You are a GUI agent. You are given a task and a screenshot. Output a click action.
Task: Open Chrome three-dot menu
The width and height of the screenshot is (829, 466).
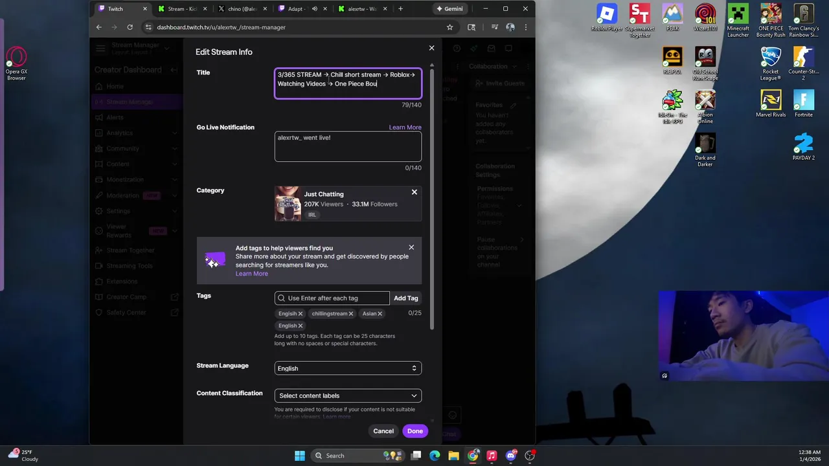click(x=525, y=27)
